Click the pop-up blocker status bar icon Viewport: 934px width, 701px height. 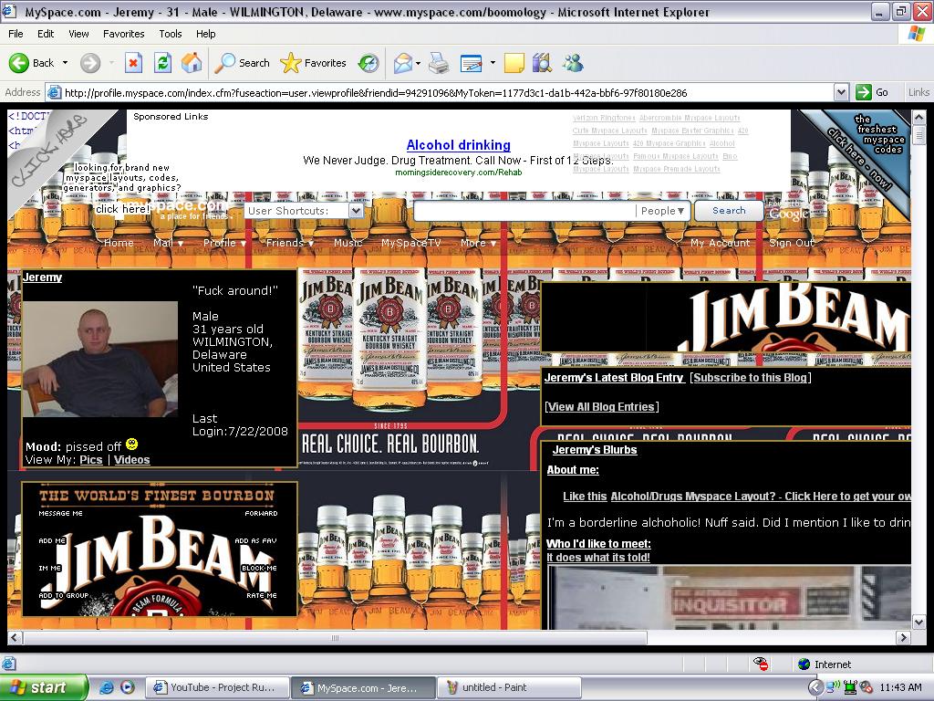[x=761, y=664]
